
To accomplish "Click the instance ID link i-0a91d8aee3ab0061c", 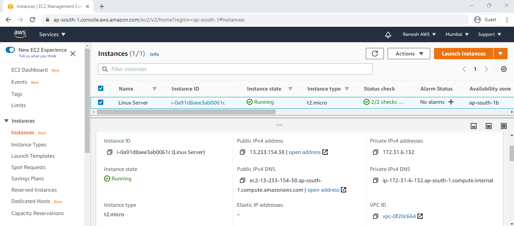I will coord(198,103).
